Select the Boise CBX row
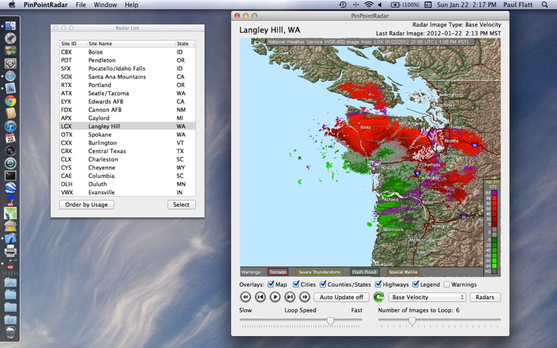 [x=127, y=52]
